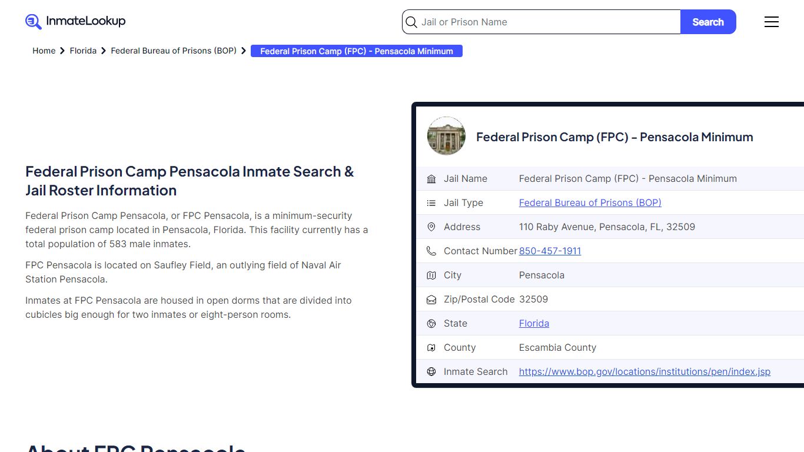Image resolution: width=804 pixels, height=452 pixels.
Task: Click the Pensacola city value
Action: (x=541, y=275)
